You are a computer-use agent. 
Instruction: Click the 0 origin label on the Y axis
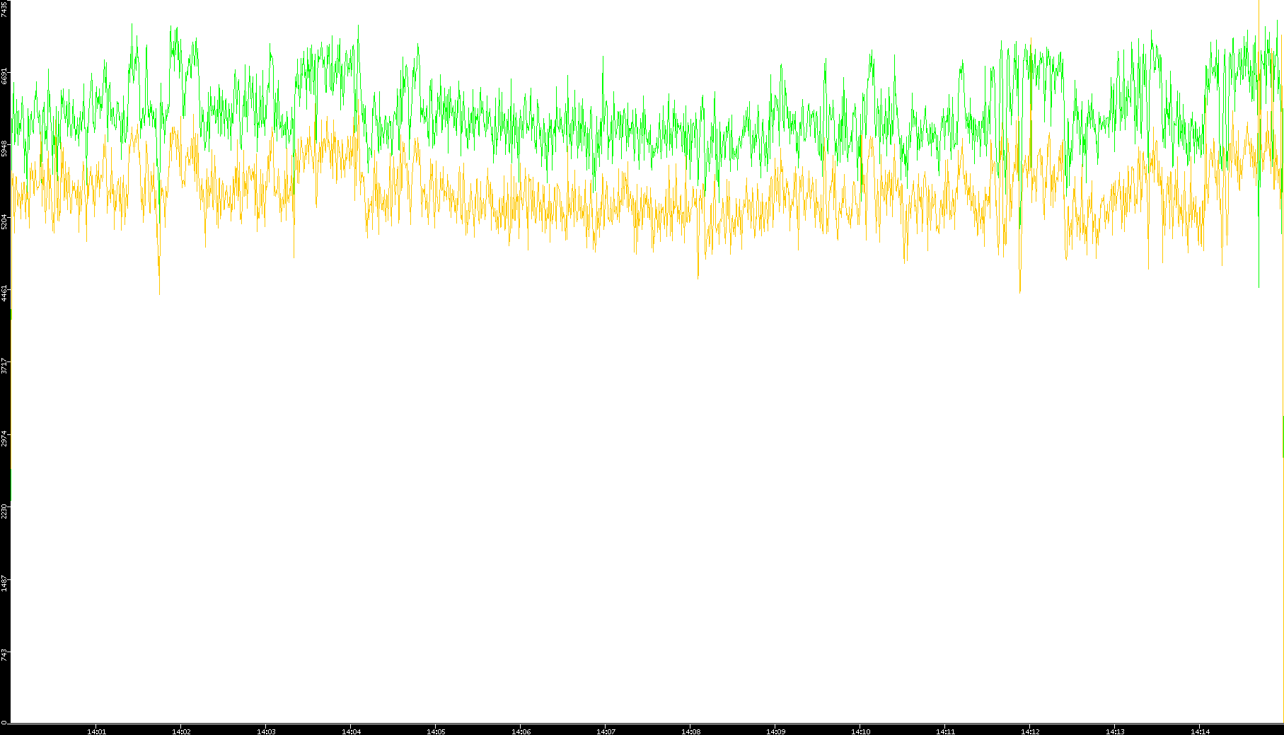tap(4, 722)
